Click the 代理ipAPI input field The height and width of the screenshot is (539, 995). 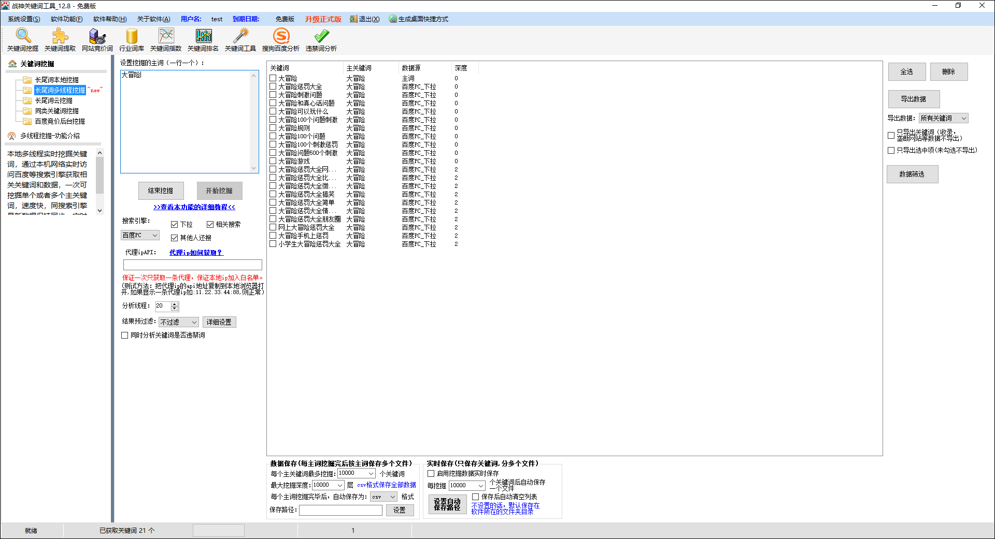pyautogui.click(x=192, y=265)
